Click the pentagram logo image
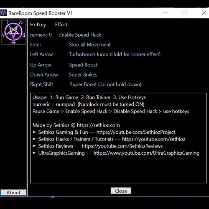Screen dimensions: 209x209 13,32
